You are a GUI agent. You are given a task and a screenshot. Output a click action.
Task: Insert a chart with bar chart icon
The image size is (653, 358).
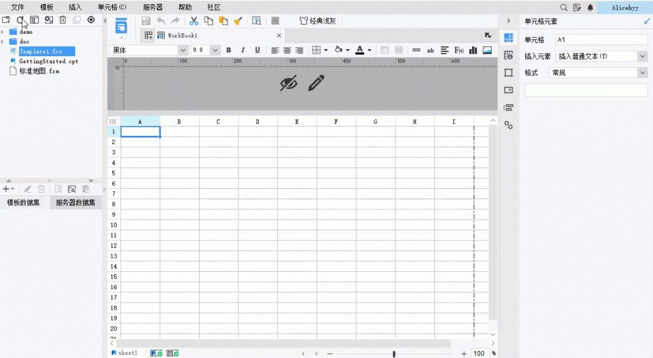tap(473, 50)
